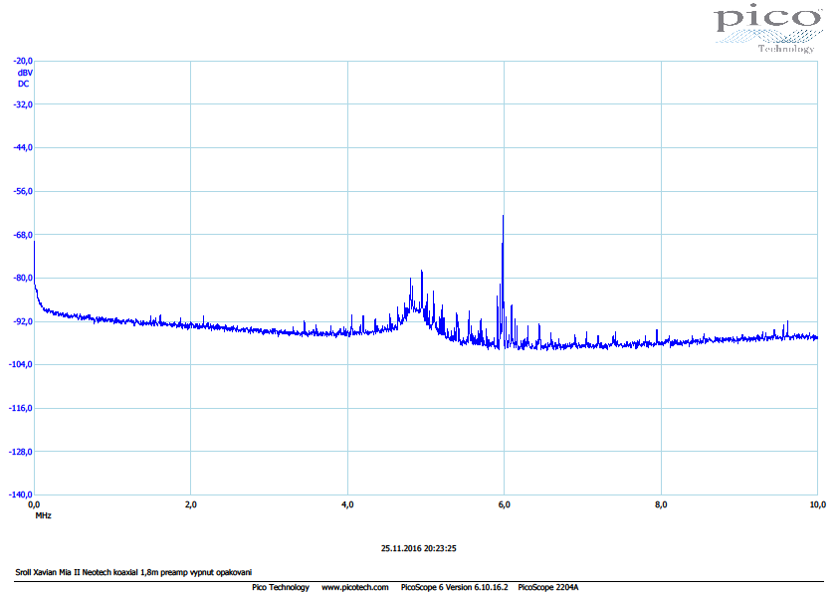Click the 0,0 frequency axis label
Viewport: 838px width, 592px height.
[34, 504]
